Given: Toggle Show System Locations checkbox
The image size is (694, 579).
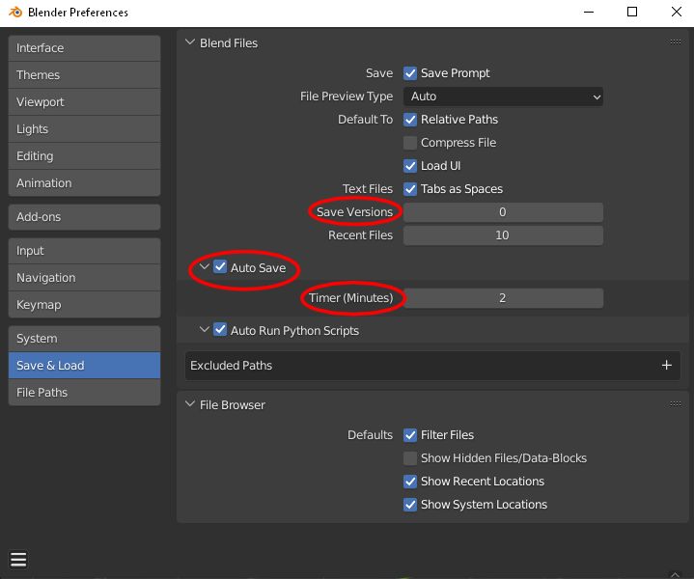Looking at the screenshot, I should tap(410, 504).
